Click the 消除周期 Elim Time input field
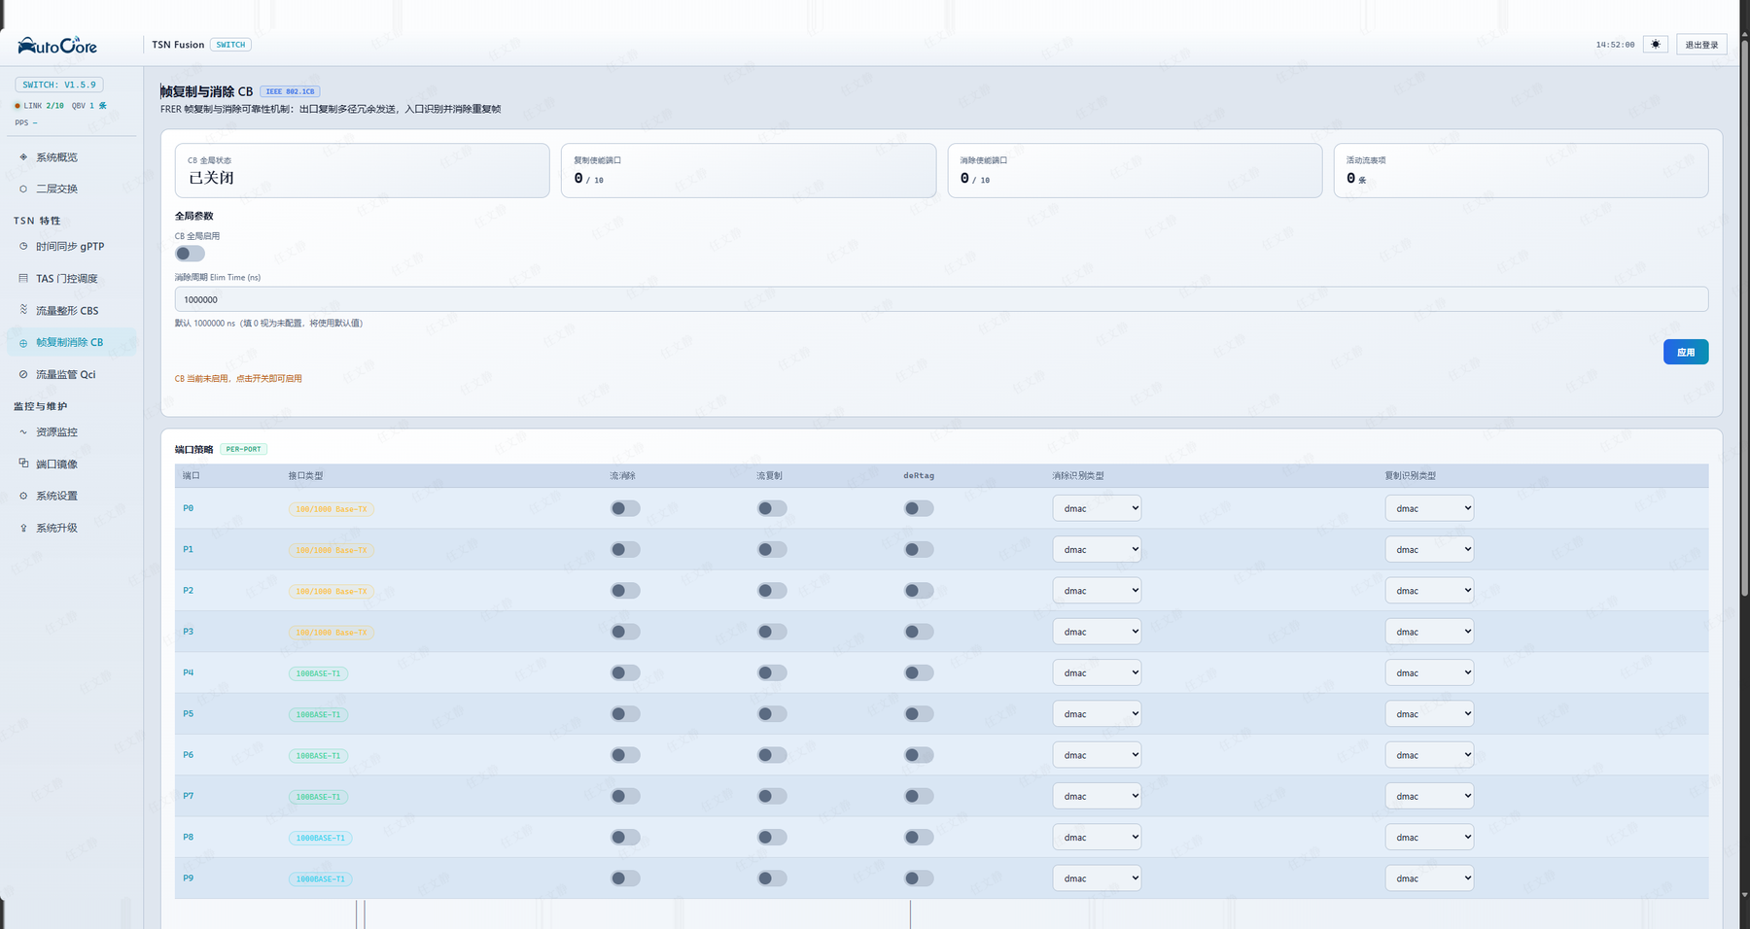Image resolution: width=1750 pixels, height=929 pixels. click(x=941, y=299)
